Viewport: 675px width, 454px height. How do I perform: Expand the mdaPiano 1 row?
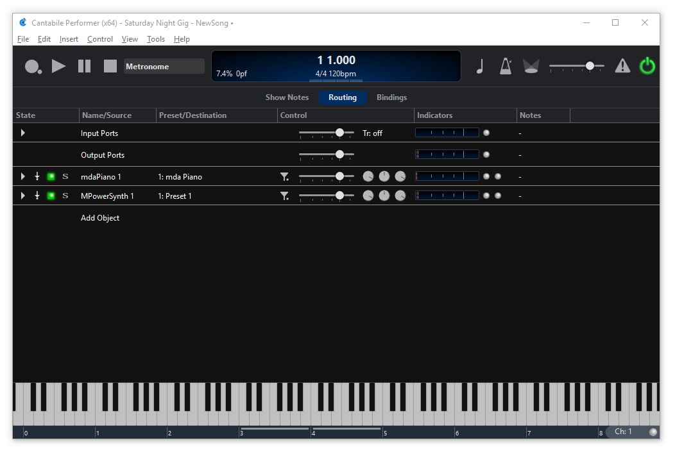(23, 176)
